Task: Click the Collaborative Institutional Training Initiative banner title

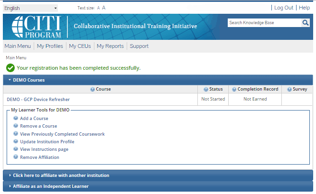Action: (x=135, y=26)
